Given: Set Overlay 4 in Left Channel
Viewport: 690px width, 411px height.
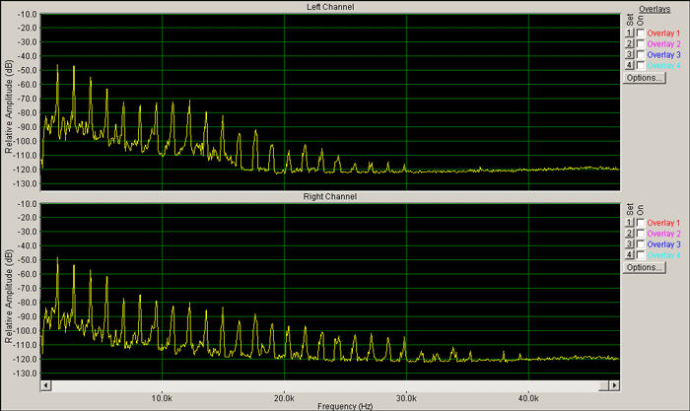Looking at the screenshot, I should pyautogui.click(x=629, y=66).
